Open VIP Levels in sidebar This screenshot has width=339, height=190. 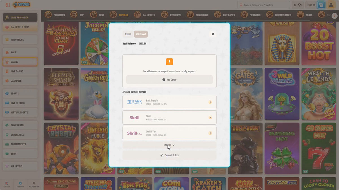[20, 166]
